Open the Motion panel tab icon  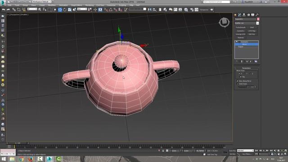[x=248, y=15]
